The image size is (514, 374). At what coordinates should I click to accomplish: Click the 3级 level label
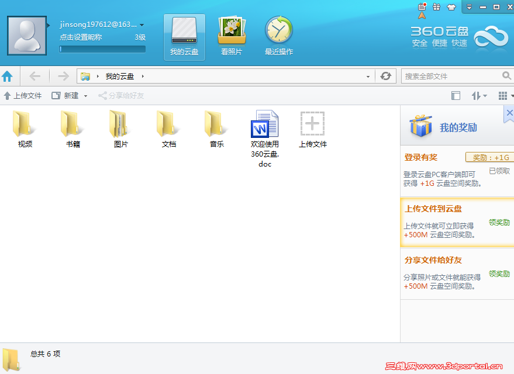tap(140, 37)
